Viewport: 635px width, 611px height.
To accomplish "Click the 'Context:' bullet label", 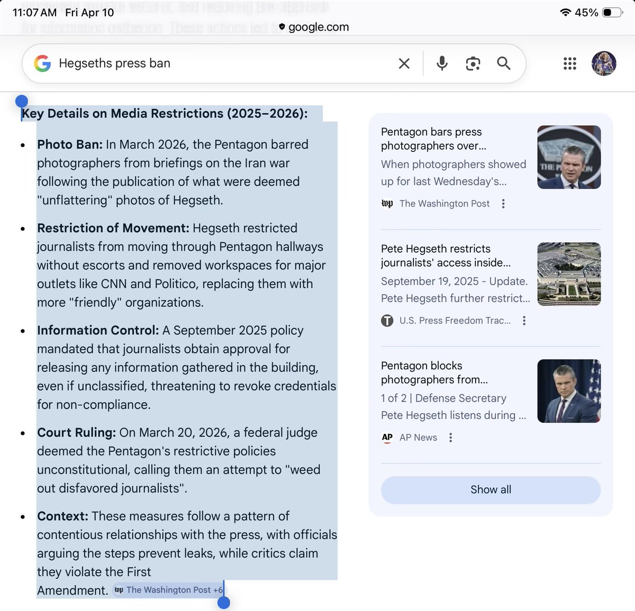I will 62,516.
